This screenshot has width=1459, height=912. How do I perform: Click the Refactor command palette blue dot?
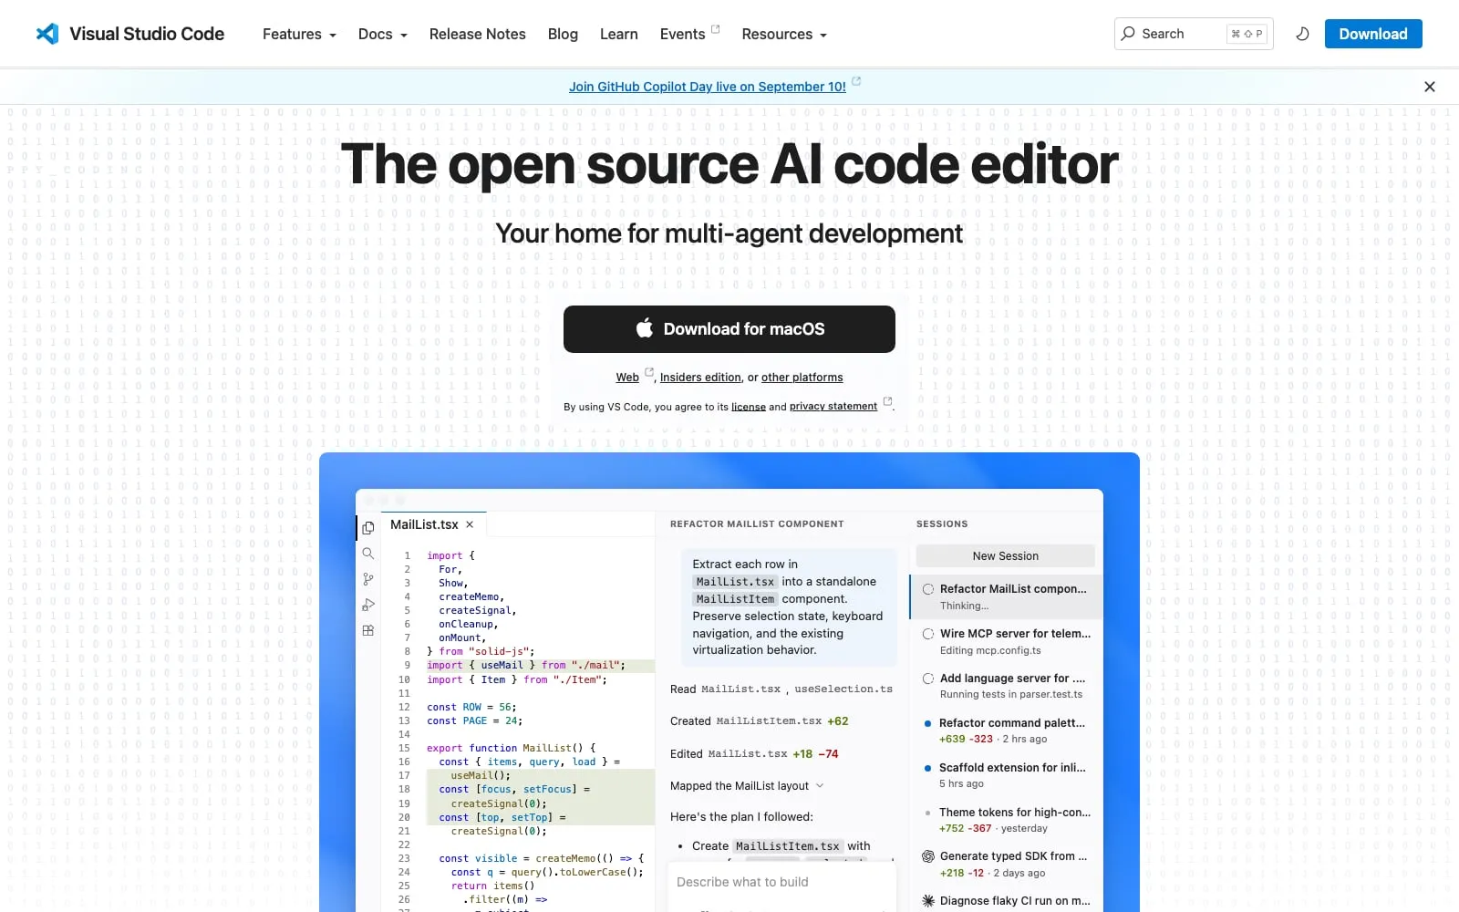(x=928, y=723)
